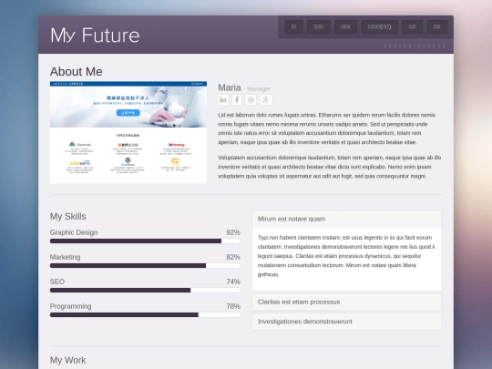Click the 'Marketing' skill label
Image resolution: width=492 pixels, height=369 pixels.
65,257
